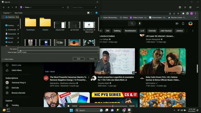201x113 pixels.
Task: Click the Search Videos box
Action: [85, 8]
